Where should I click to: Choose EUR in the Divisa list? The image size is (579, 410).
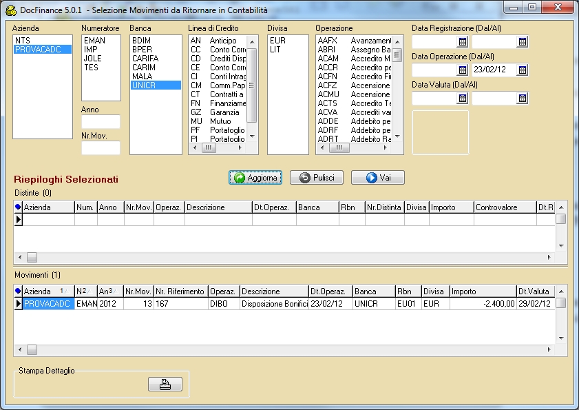tap(277, 41)
